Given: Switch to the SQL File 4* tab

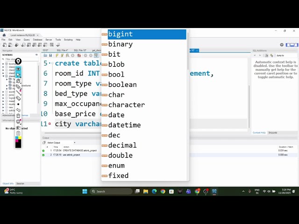Looking at the screenshot, I should 62,50.
